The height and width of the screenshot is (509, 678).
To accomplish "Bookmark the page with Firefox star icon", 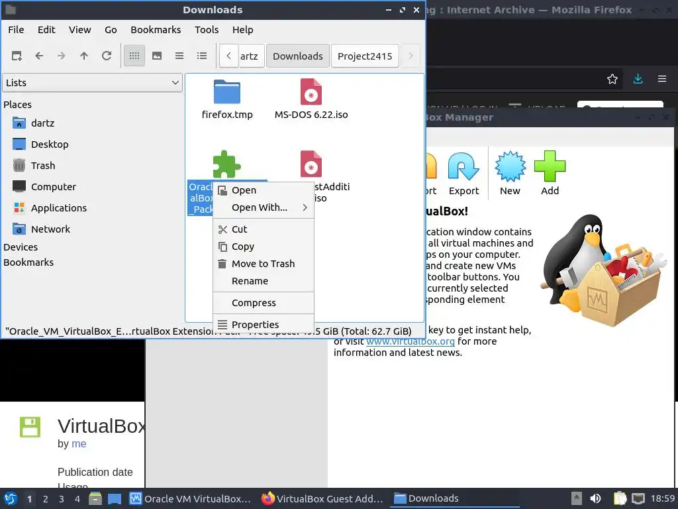I will pyautogui.click(x=612, y=79).
